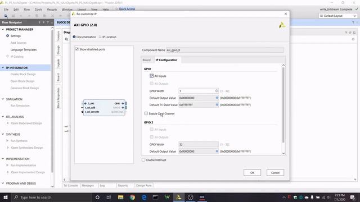Switch to Vivado on the taskbar
The width and height of the screenshot is (360, 202).
179,197
